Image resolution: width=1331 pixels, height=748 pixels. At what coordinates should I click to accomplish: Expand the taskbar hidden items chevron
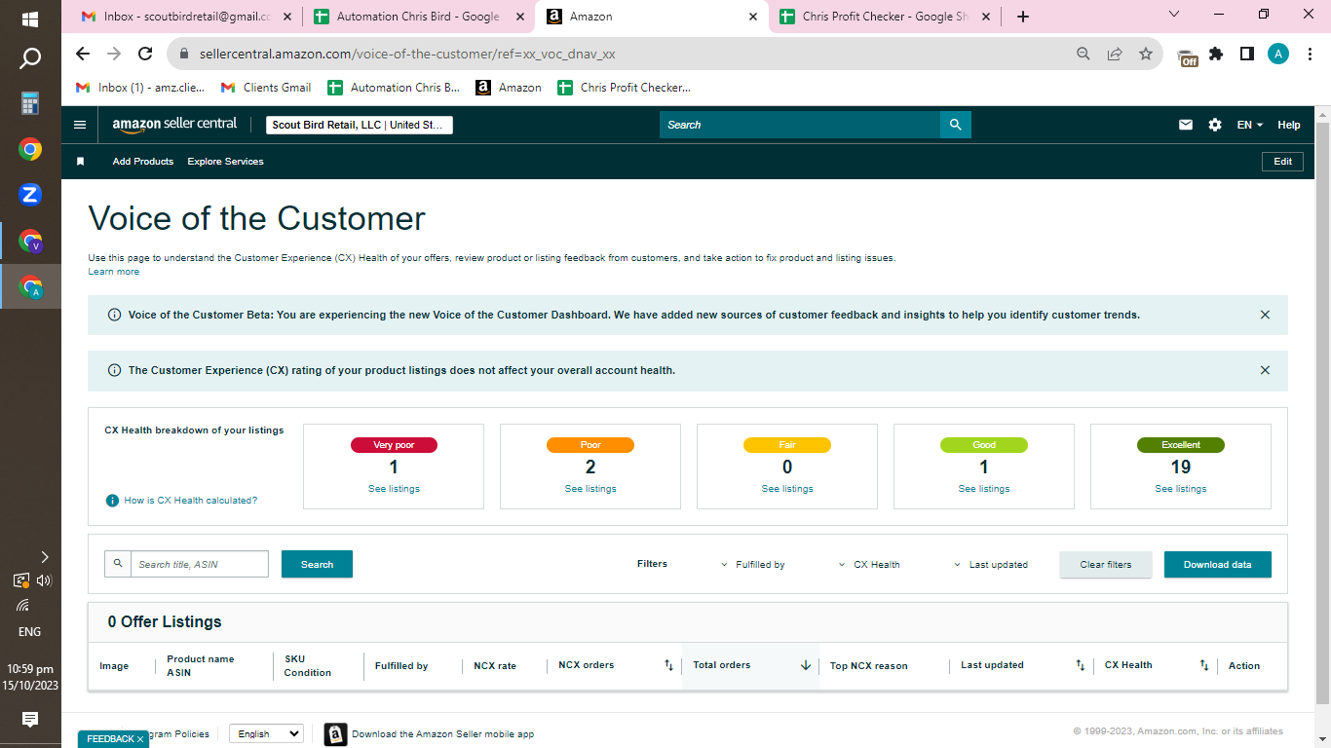pos(44,557)
